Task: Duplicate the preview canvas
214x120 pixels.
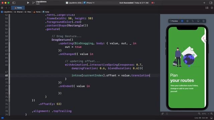Action: coord(204,21)
